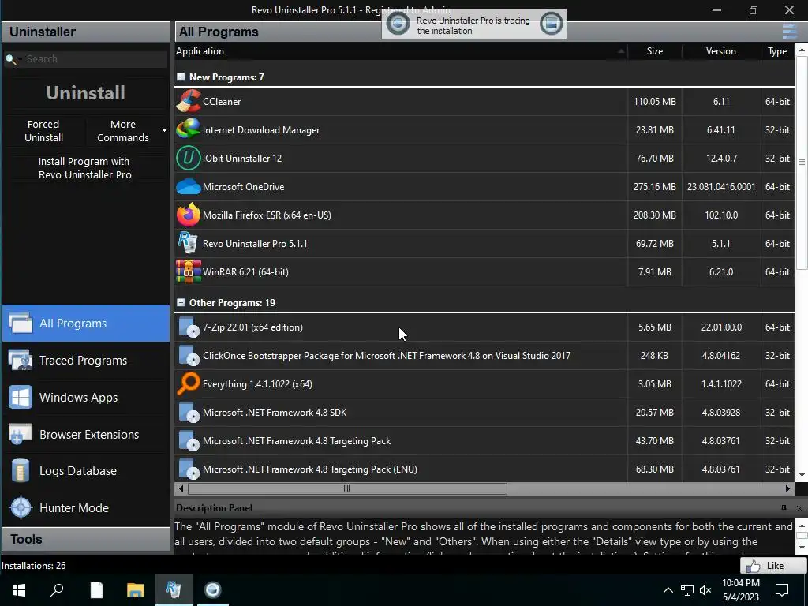
Task: Click the CCleaner program icon
Action: point(188,101)
